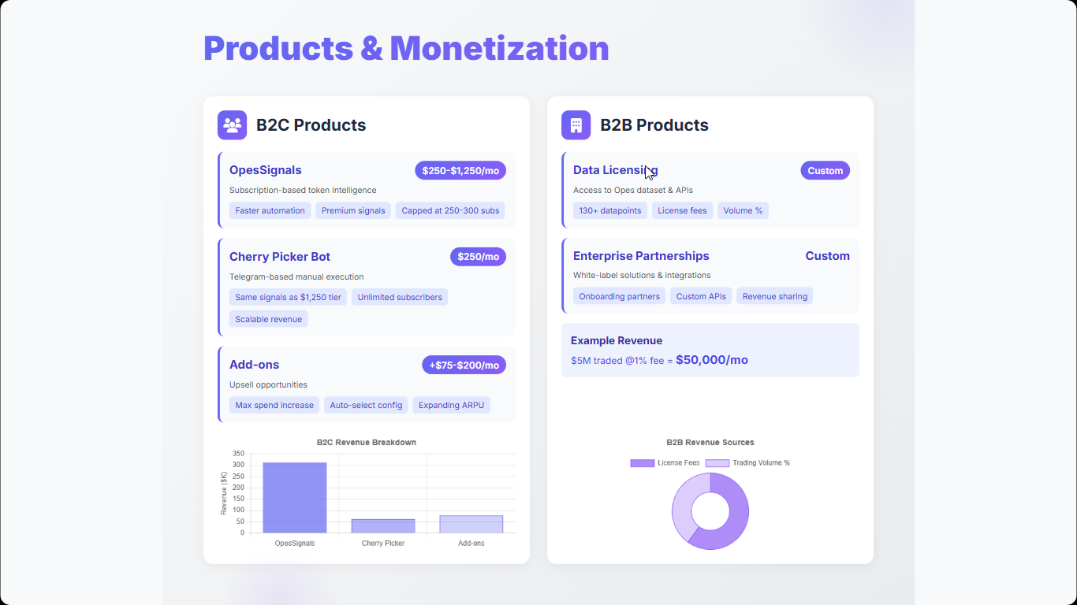1077x605 pixels.
Task: Click the Example Revenue heading
Action: pos(617,341)
